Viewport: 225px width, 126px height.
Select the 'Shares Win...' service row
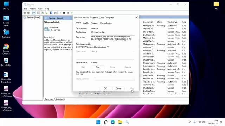coord(165,88)
